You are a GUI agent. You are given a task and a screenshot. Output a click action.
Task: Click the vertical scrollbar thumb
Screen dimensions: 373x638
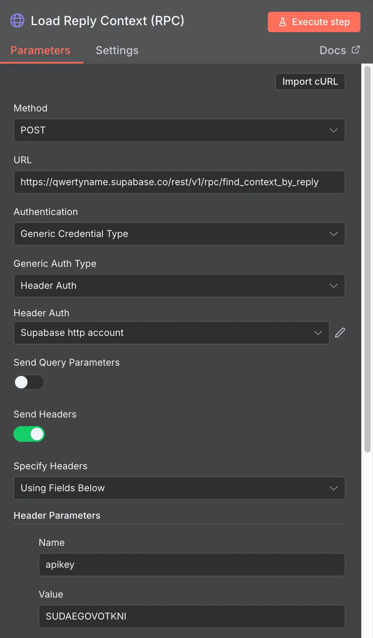[368, 259]
